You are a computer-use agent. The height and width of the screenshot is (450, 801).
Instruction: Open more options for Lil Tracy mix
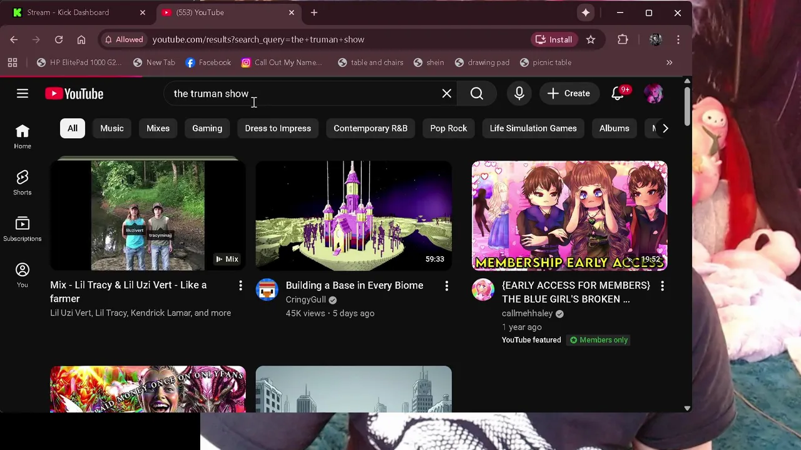tap(240, 286)
